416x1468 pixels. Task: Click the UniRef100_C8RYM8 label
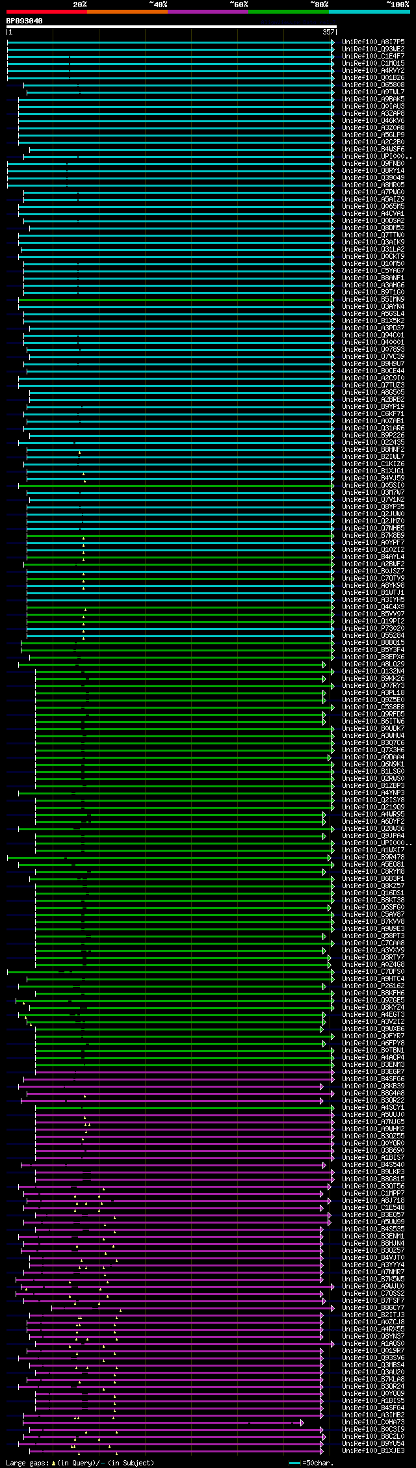pos(373,871)
